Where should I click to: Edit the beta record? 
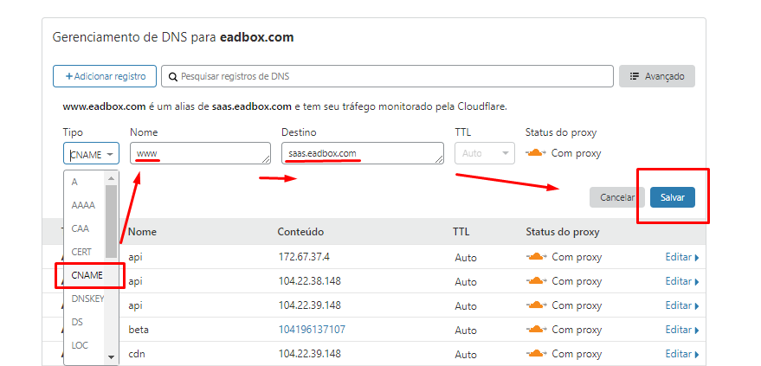click(682, 330)
